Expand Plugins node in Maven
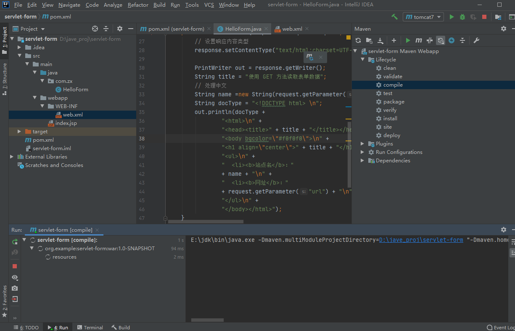This screenshot has height=331, width=515. pos(363,143)
